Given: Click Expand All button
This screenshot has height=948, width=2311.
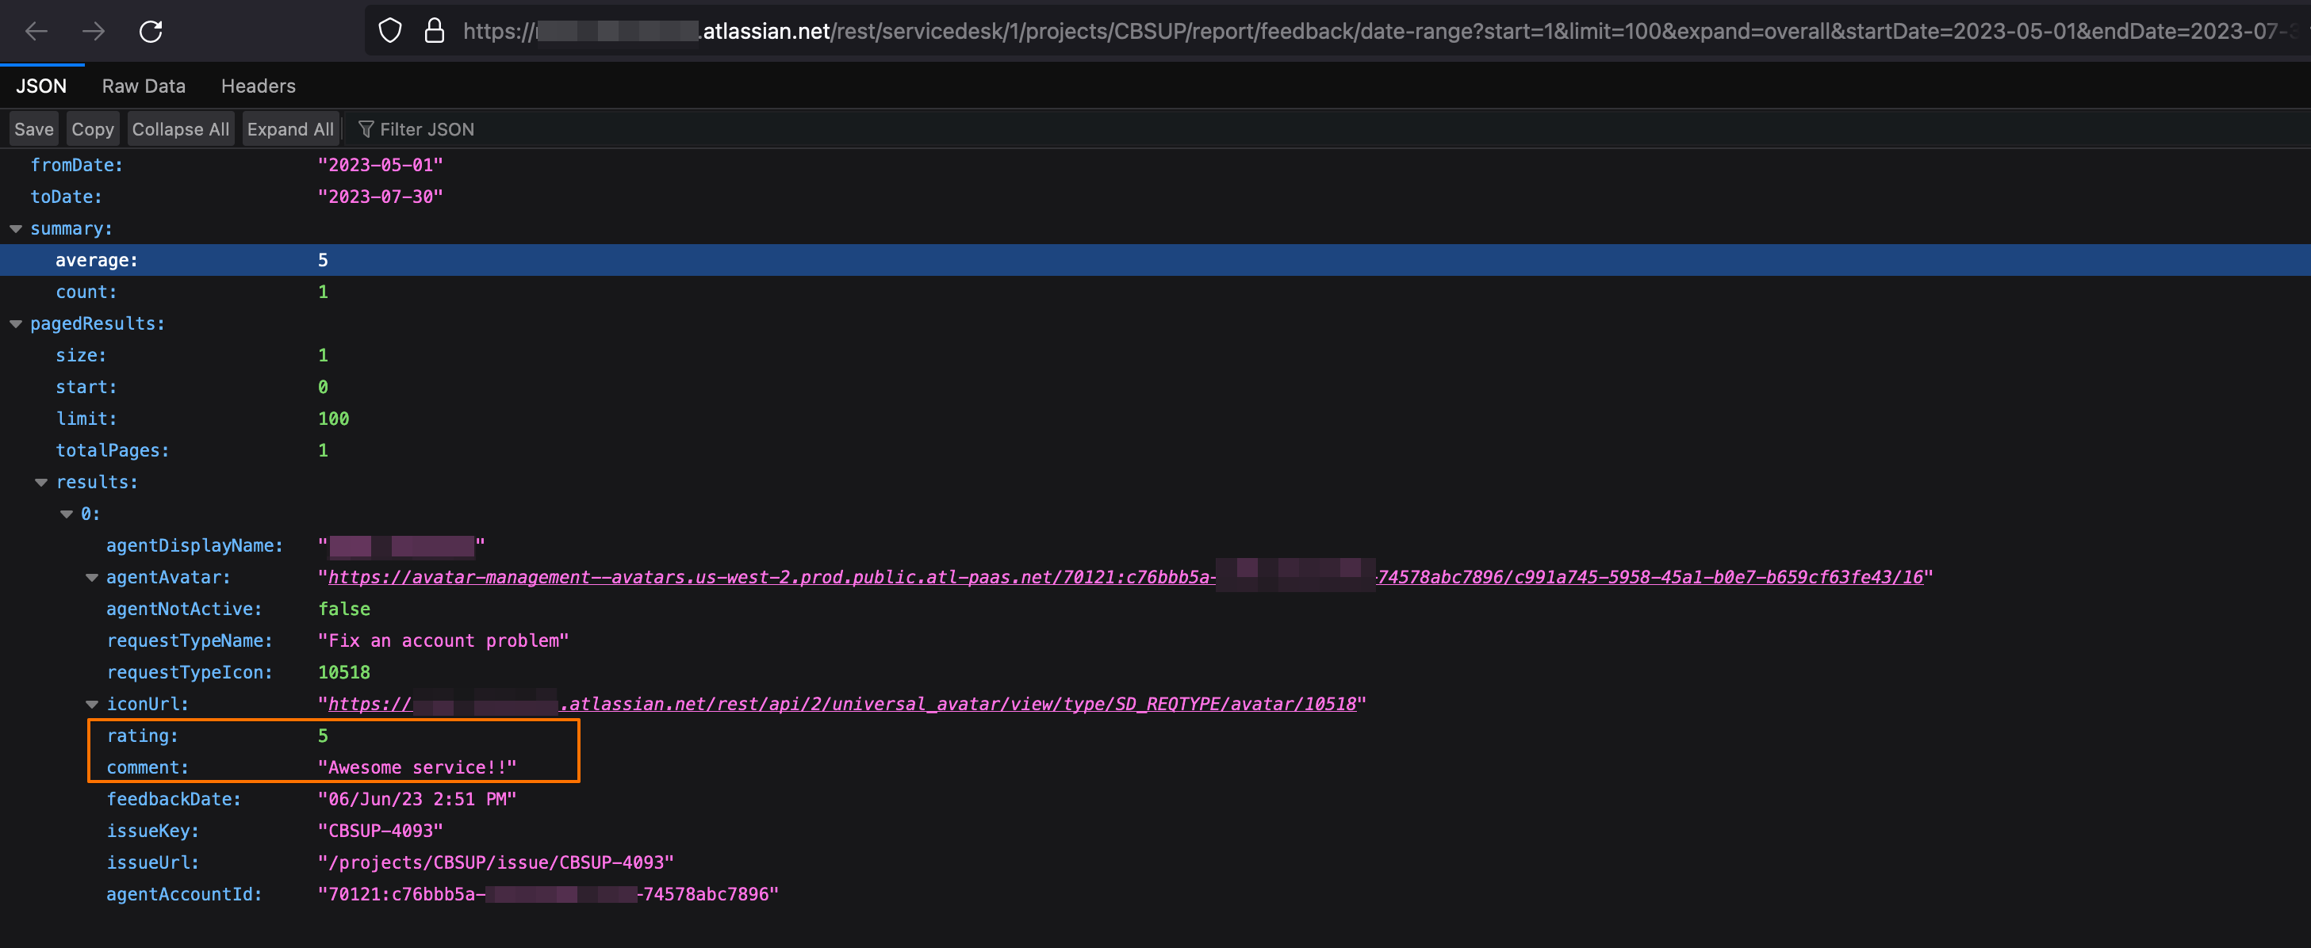Looking at the screenshot, I should (x=289, y=129).
